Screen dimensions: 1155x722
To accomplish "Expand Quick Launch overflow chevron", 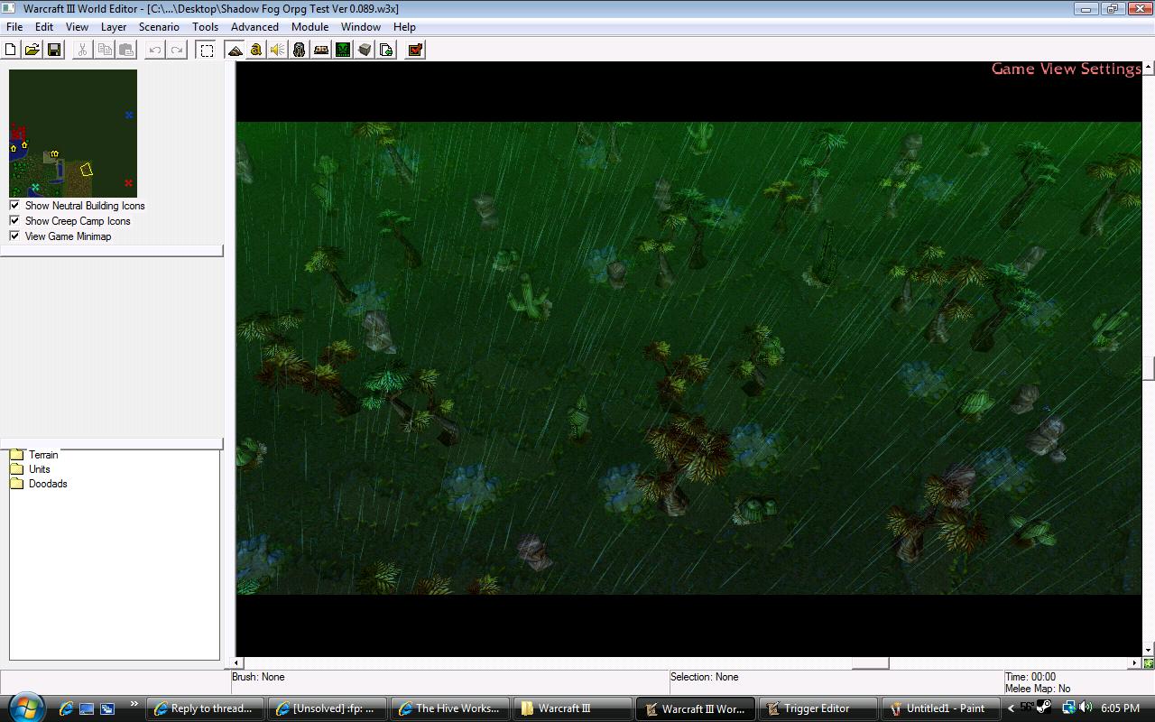I will pos(134,705).
